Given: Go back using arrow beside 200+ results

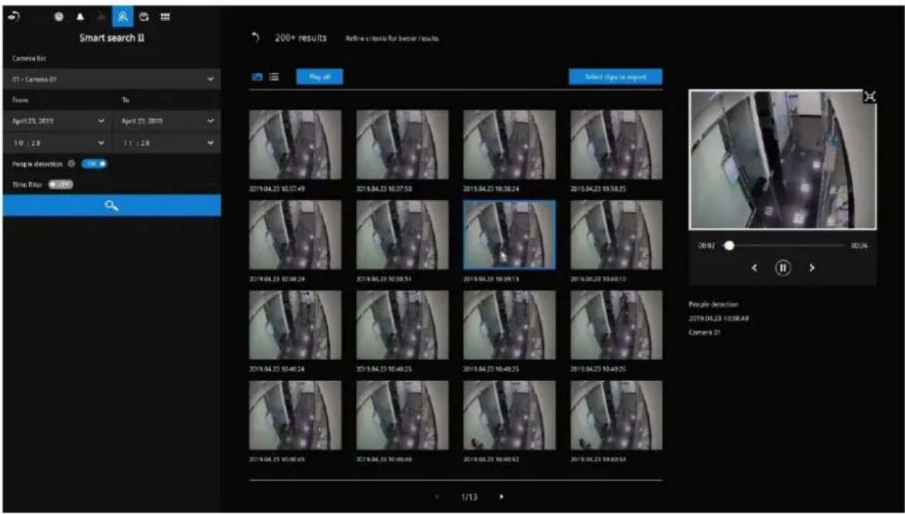Looking at the screenshot, I should point(256,38).
